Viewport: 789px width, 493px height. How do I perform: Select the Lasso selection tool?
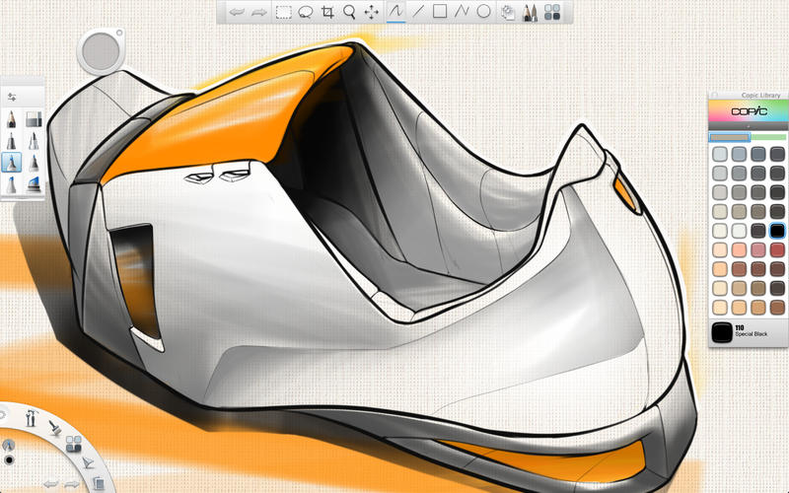tap(306, 12)
